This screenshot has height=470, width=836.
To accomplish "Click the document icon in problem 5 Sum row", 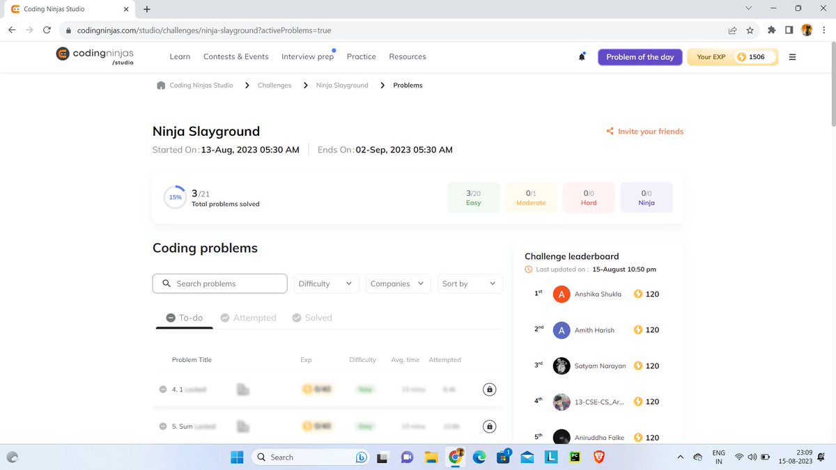I will pyautogui.click(x=242, y=425).
